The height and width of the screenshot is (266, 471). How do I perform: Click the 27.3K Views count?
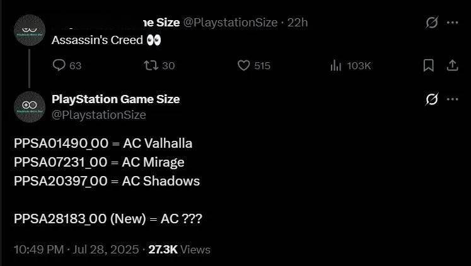tap(179, 250)
